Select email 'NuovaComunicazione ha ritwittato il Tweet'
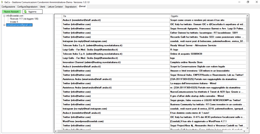Viewport: 260px width, 134px height. (208, 92)
